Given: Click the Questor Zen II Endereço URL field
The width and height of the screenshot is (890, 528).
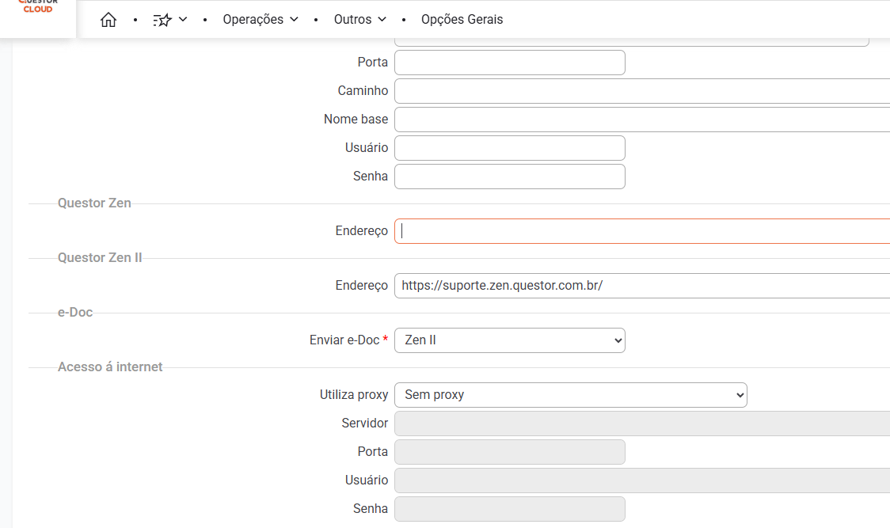Looking at the screenshot, I should pos(642,286).
